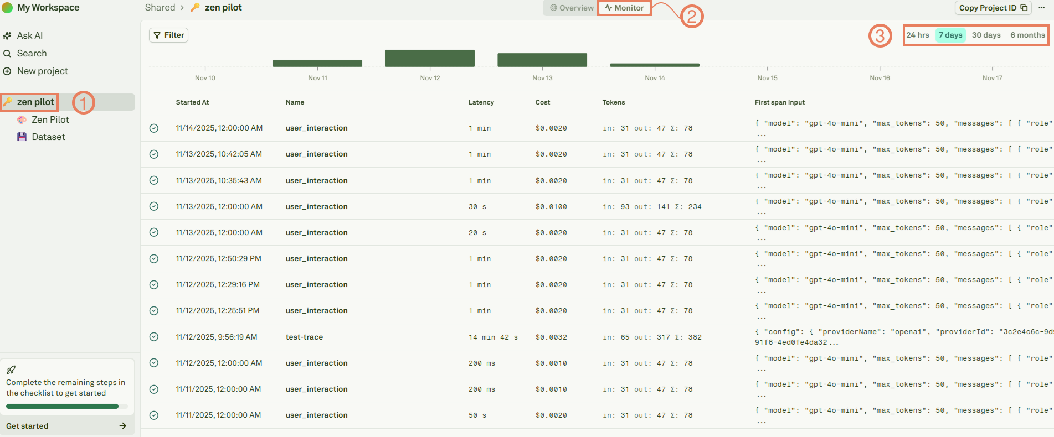Click status check icon for the 50 s trace
This screenshot has width=1054, height=437.
click(x=154, y=415)
